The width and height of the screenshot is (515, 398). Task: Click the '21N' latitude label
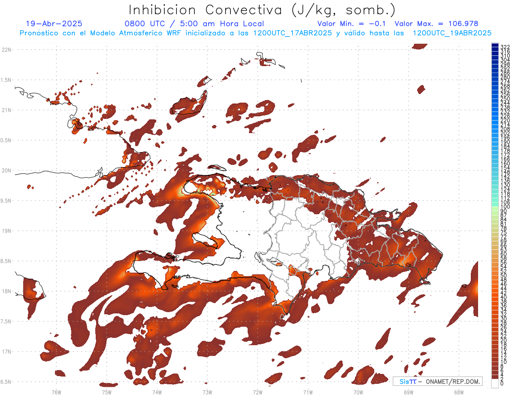click(6, 110)
